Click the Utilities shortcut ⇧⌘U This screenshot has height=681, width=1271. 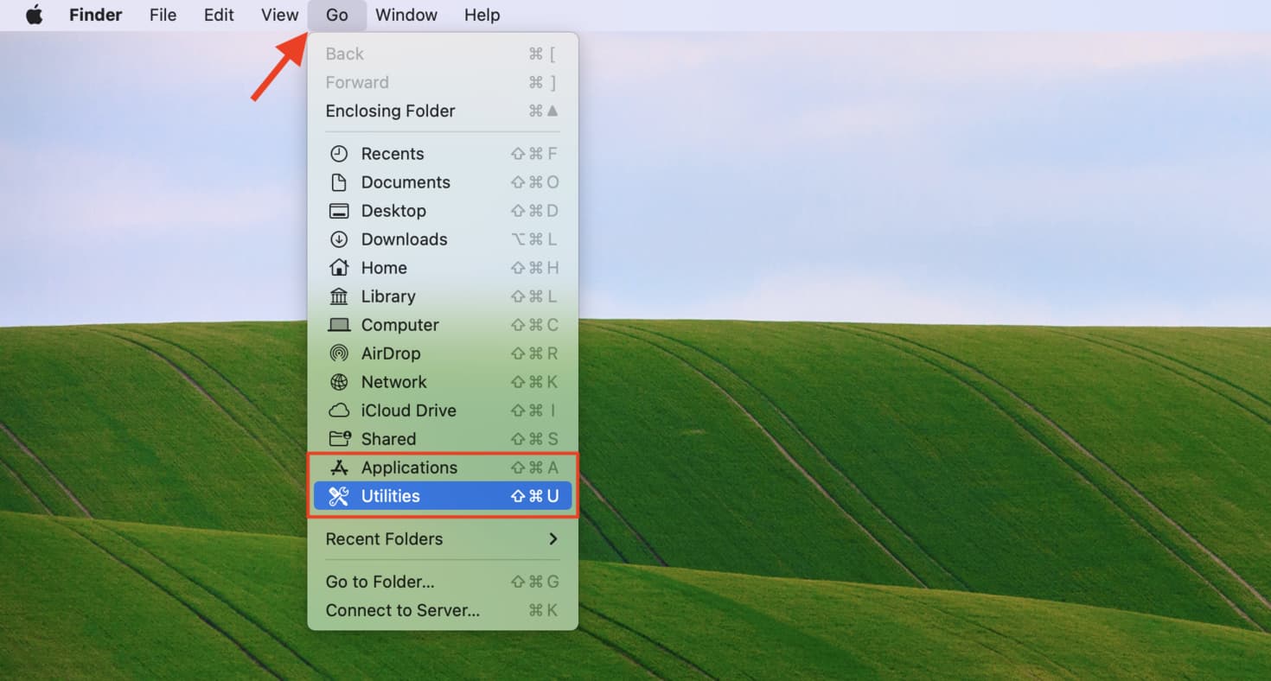coord(535,496)
